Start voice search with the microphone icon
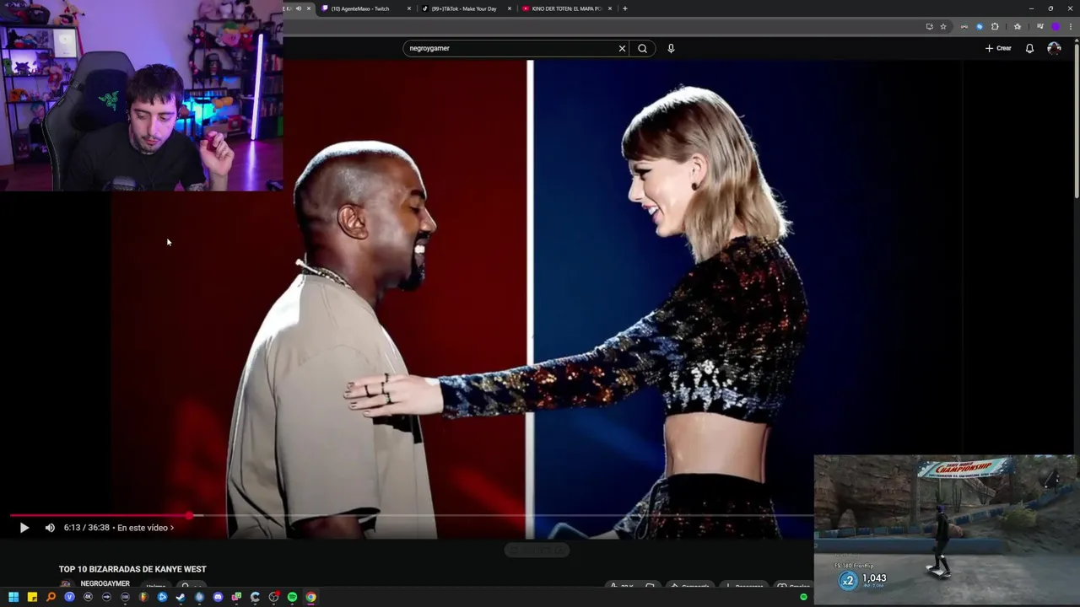Viewport: 1080px width, 607px height. (x=671, y=48)
